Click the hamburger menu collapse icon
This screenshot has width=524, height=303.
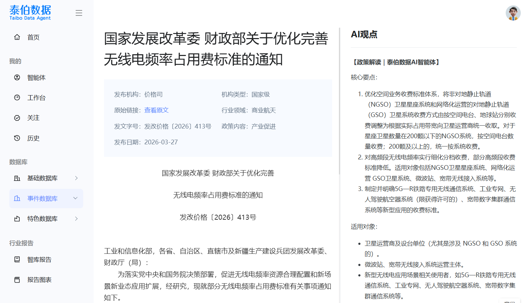click(x=79, y=13)
